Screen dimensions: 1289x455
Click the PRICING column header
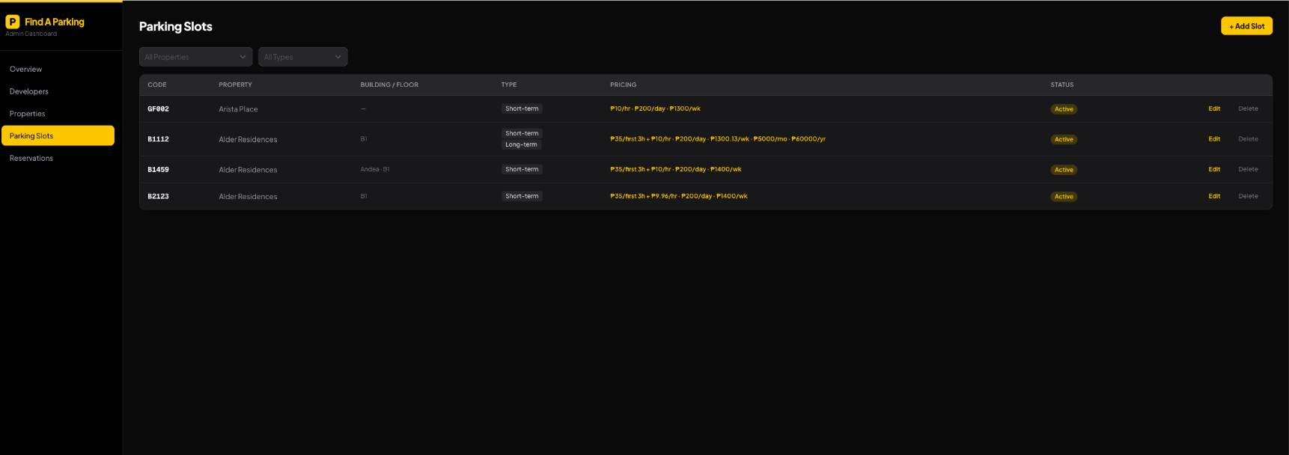(x=624, y=85)
